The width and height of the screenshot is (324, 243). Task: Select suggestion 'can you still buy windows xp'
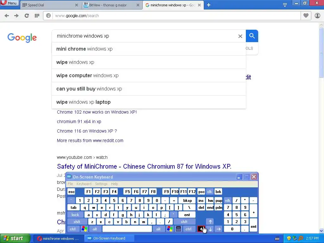click(x=149, y=89)
